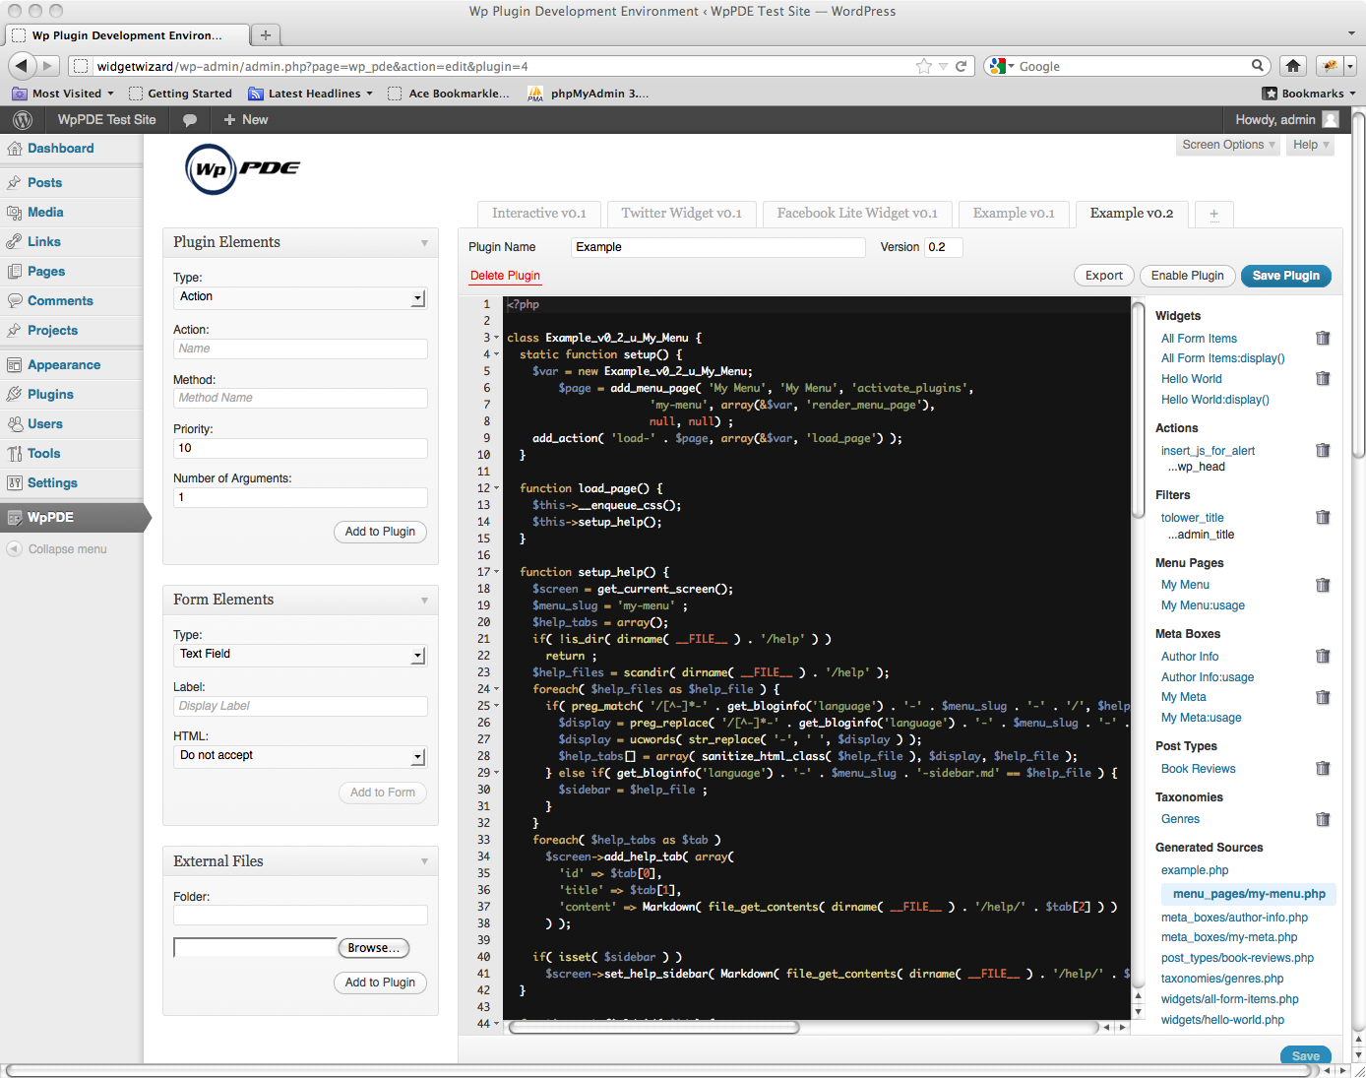Collapse the Form Elements panel
The height and width of the screenshot is (1078, 1366).
coord(424,601)
